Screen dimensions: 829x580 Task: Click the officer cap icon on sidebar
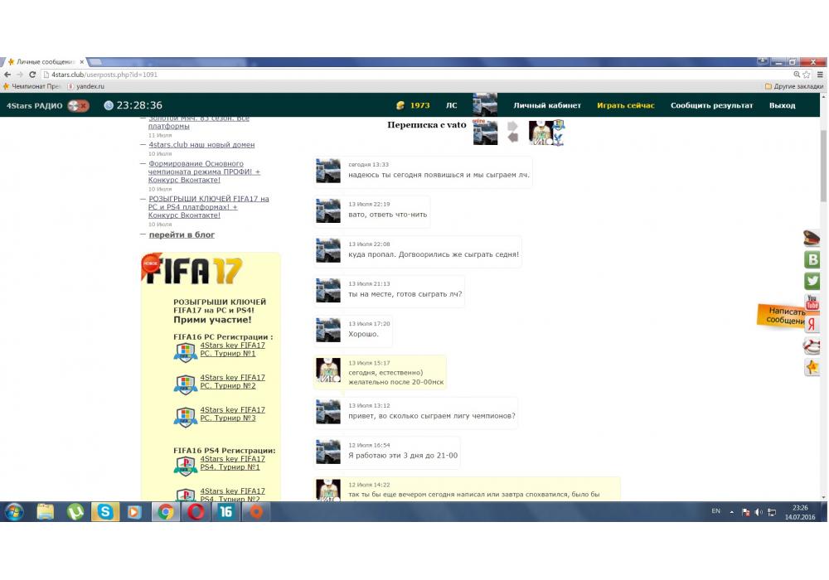[x=812, y=238]
